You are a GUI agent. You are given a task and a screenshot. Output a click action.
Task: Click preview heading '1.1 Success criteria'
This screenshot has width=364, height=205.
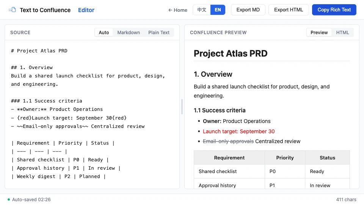click(220, 110)
